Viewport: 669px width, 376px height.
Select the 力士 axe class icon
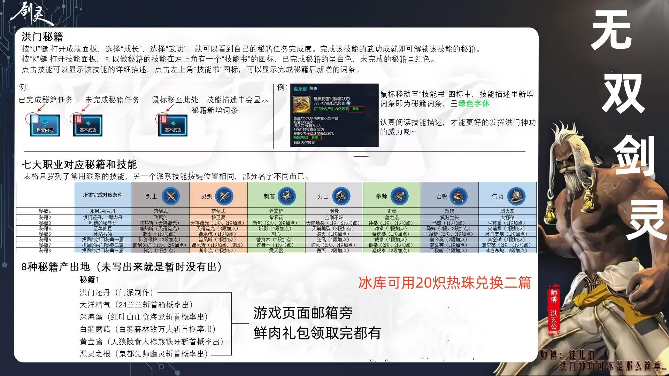(x=341, y=196)
